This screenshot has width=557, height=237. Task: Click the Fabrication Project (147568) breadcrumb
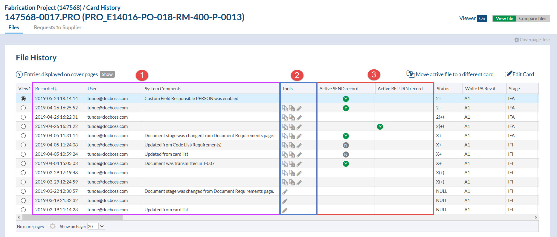[x=43, y=7]
